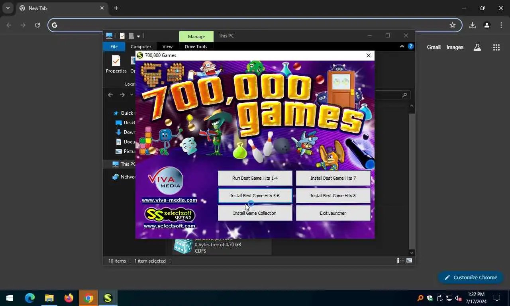Select Downloads in navigation pane
Image resolution: width=510 pixels, height=306 pixels.
coord(125,132)
